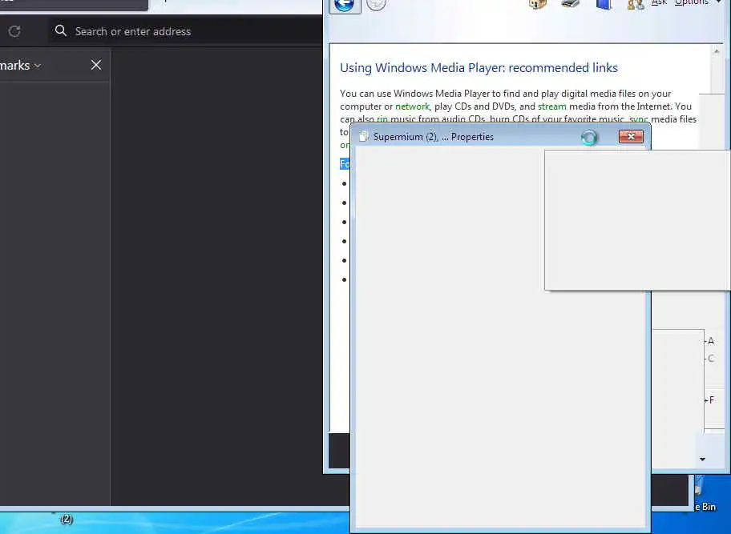Click the Ask people icon in Help
This screenshot has height=534, width=731.
point(636,4)
